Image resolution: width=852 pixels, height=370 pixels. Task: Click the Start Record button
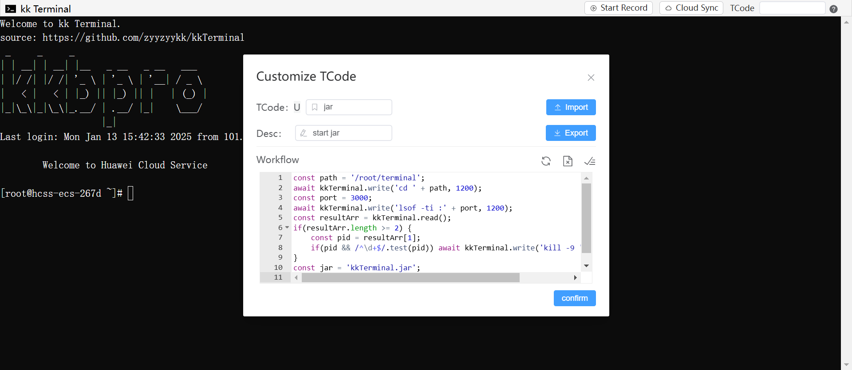click(x=619, y=8)
